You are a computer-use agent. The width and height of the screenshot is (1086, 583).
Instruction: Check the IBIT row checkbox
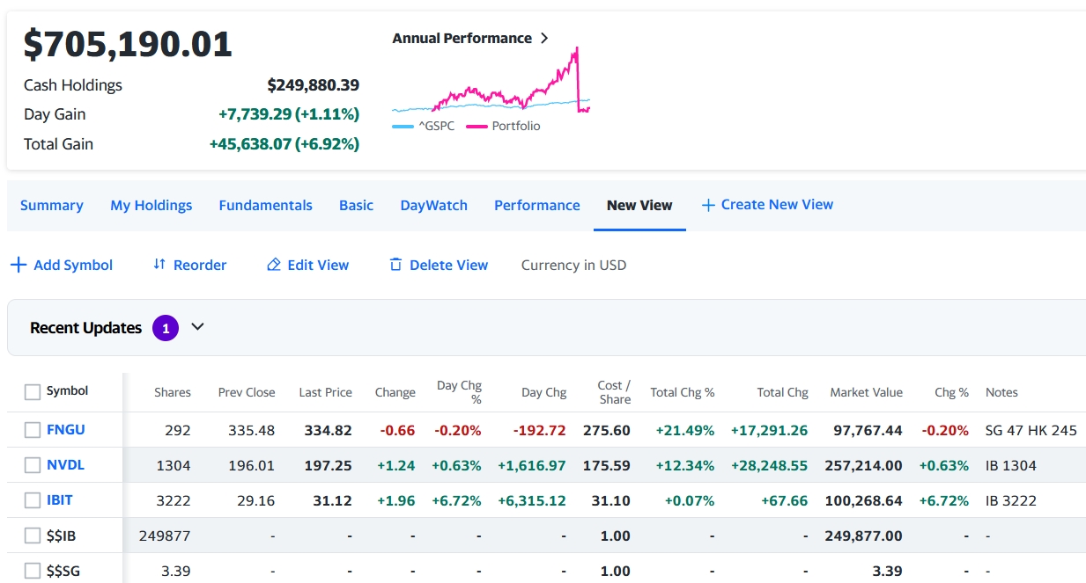33,500
